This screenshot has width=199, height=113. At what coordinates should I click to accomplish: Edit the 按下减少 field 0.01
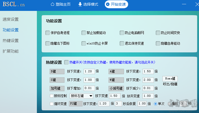(148, 88)
